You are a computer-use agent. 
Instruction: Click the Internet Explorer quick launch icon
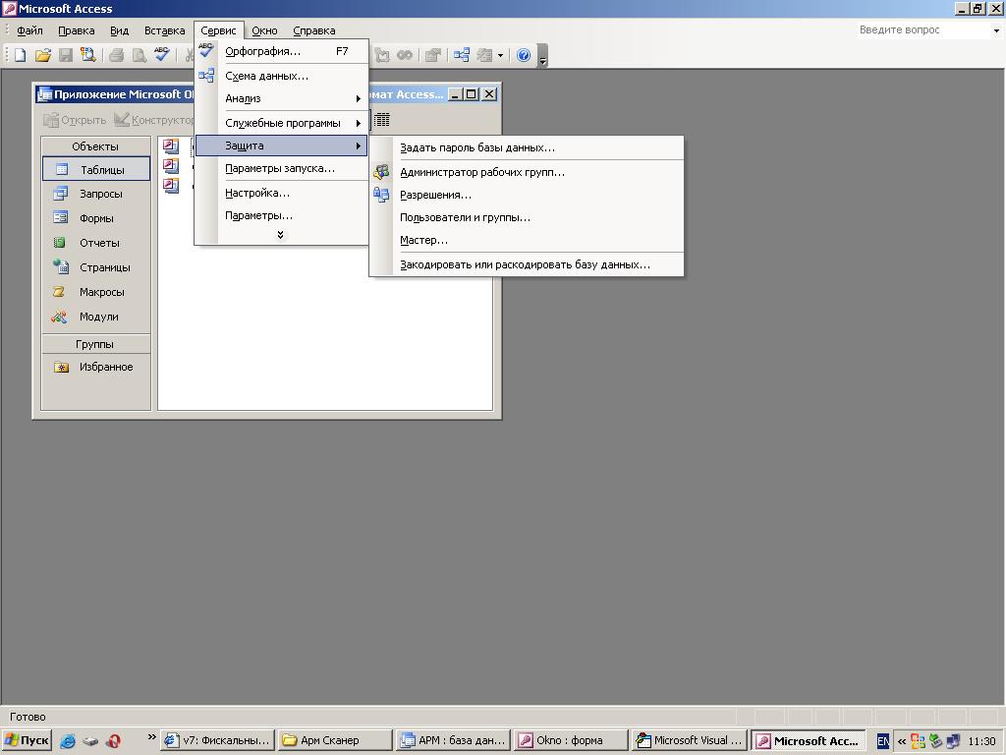[x=68, y=741]
